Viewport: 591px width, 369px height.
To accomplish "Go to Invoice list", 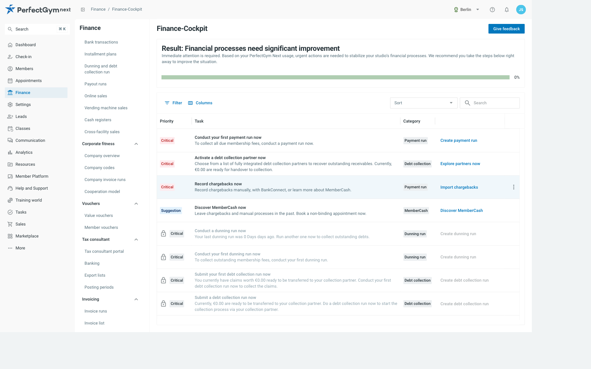I will (94, 323).
